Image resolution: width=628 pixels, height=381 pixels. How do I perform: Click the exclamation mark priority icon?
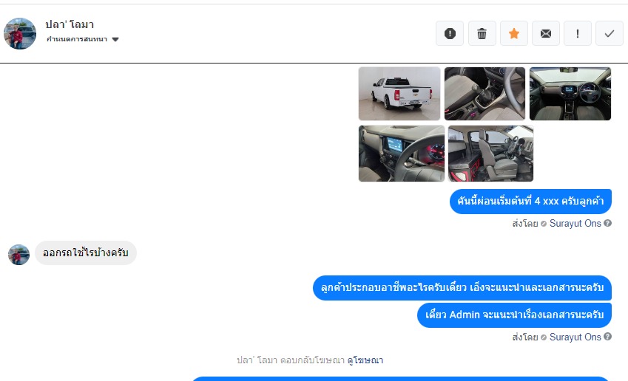click(x=578, y=33)
